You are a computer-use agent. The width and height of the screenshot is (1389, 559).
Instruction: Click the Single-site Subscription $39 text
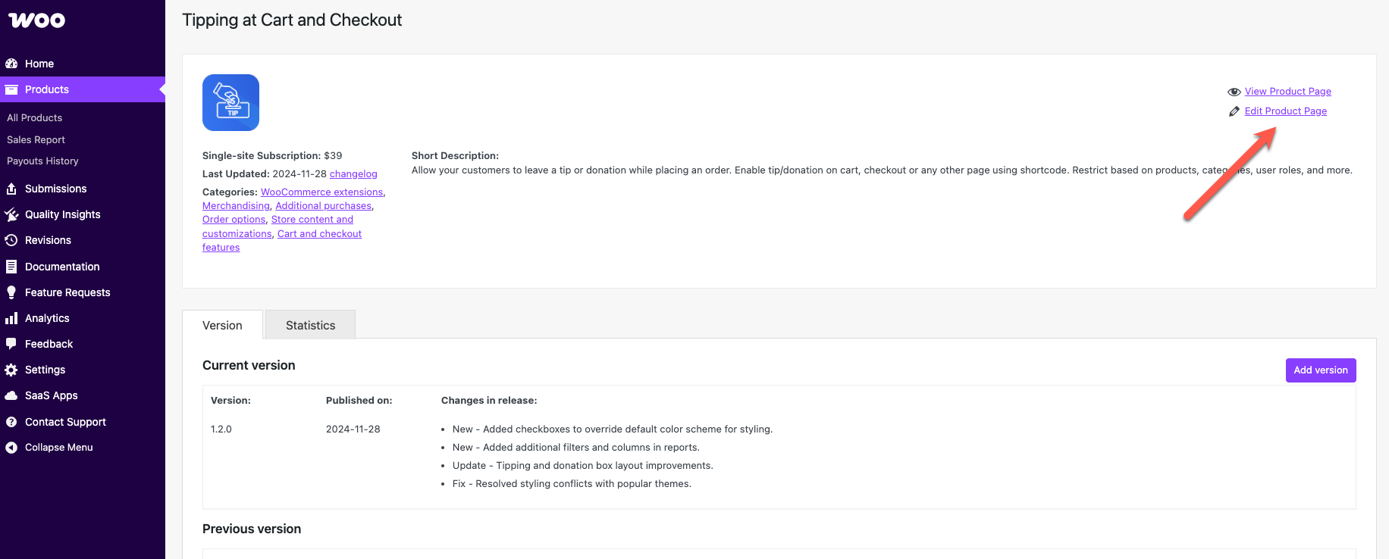(x=272, y=156)
